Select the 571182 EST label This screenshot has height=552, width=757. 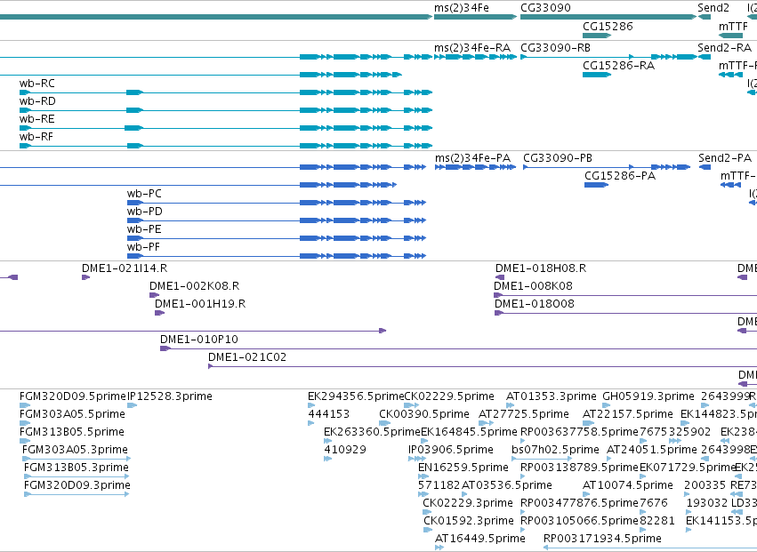pyautogui.click(x=439, y=486)
